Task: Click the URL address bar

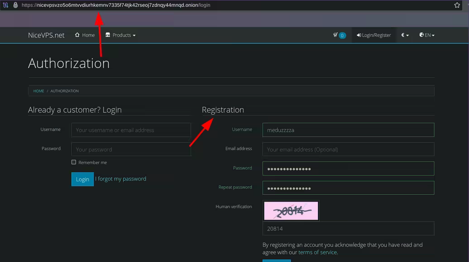Action: [x=226, y=5]
